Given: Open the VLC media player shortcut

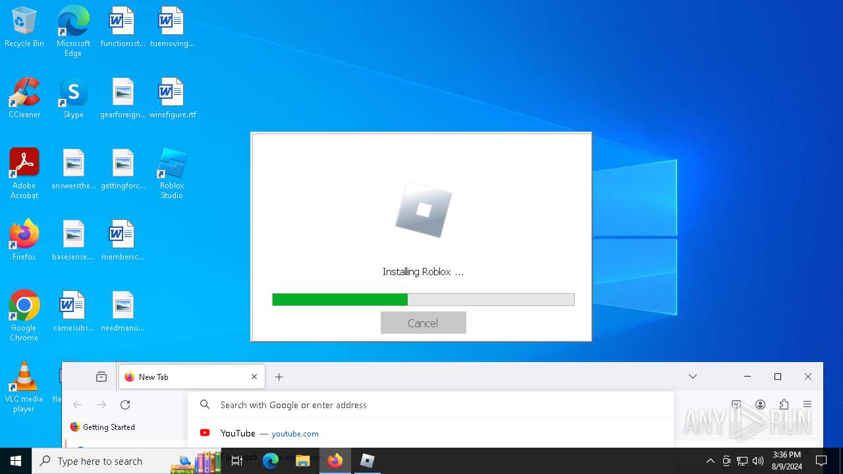Looking at the screenshot, I should pos(24,387).
